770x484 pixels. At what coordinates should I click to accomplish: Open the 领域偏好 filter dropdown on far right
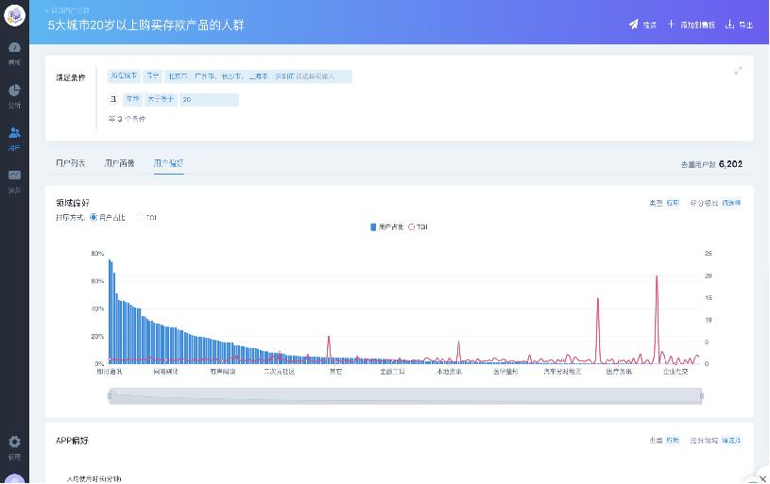tap(731, 203)
